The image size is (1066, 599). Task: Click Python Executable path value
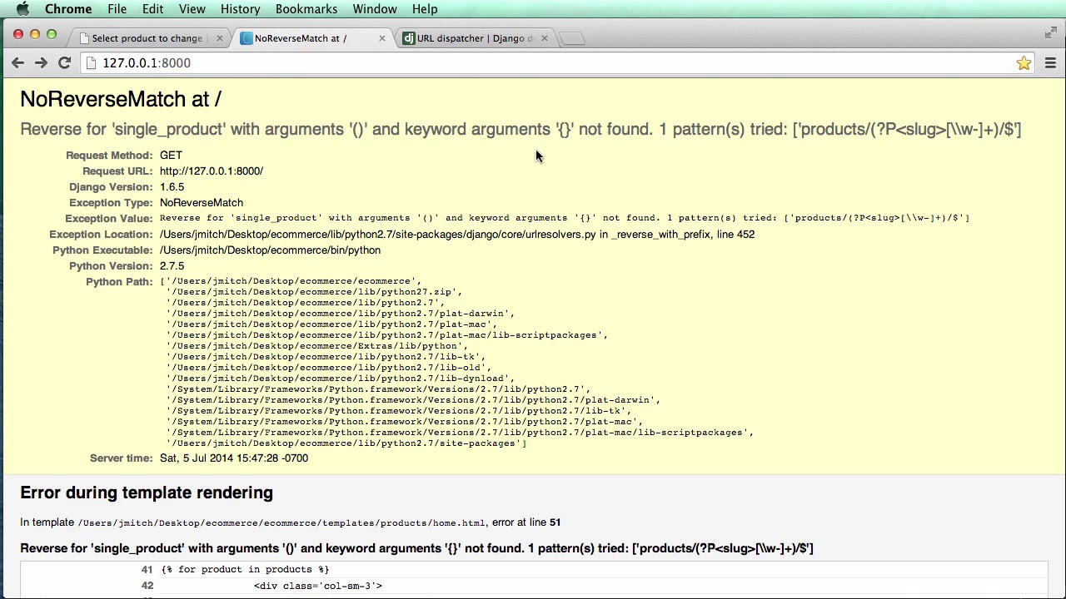pyautogui.click(x=270, y=250)
